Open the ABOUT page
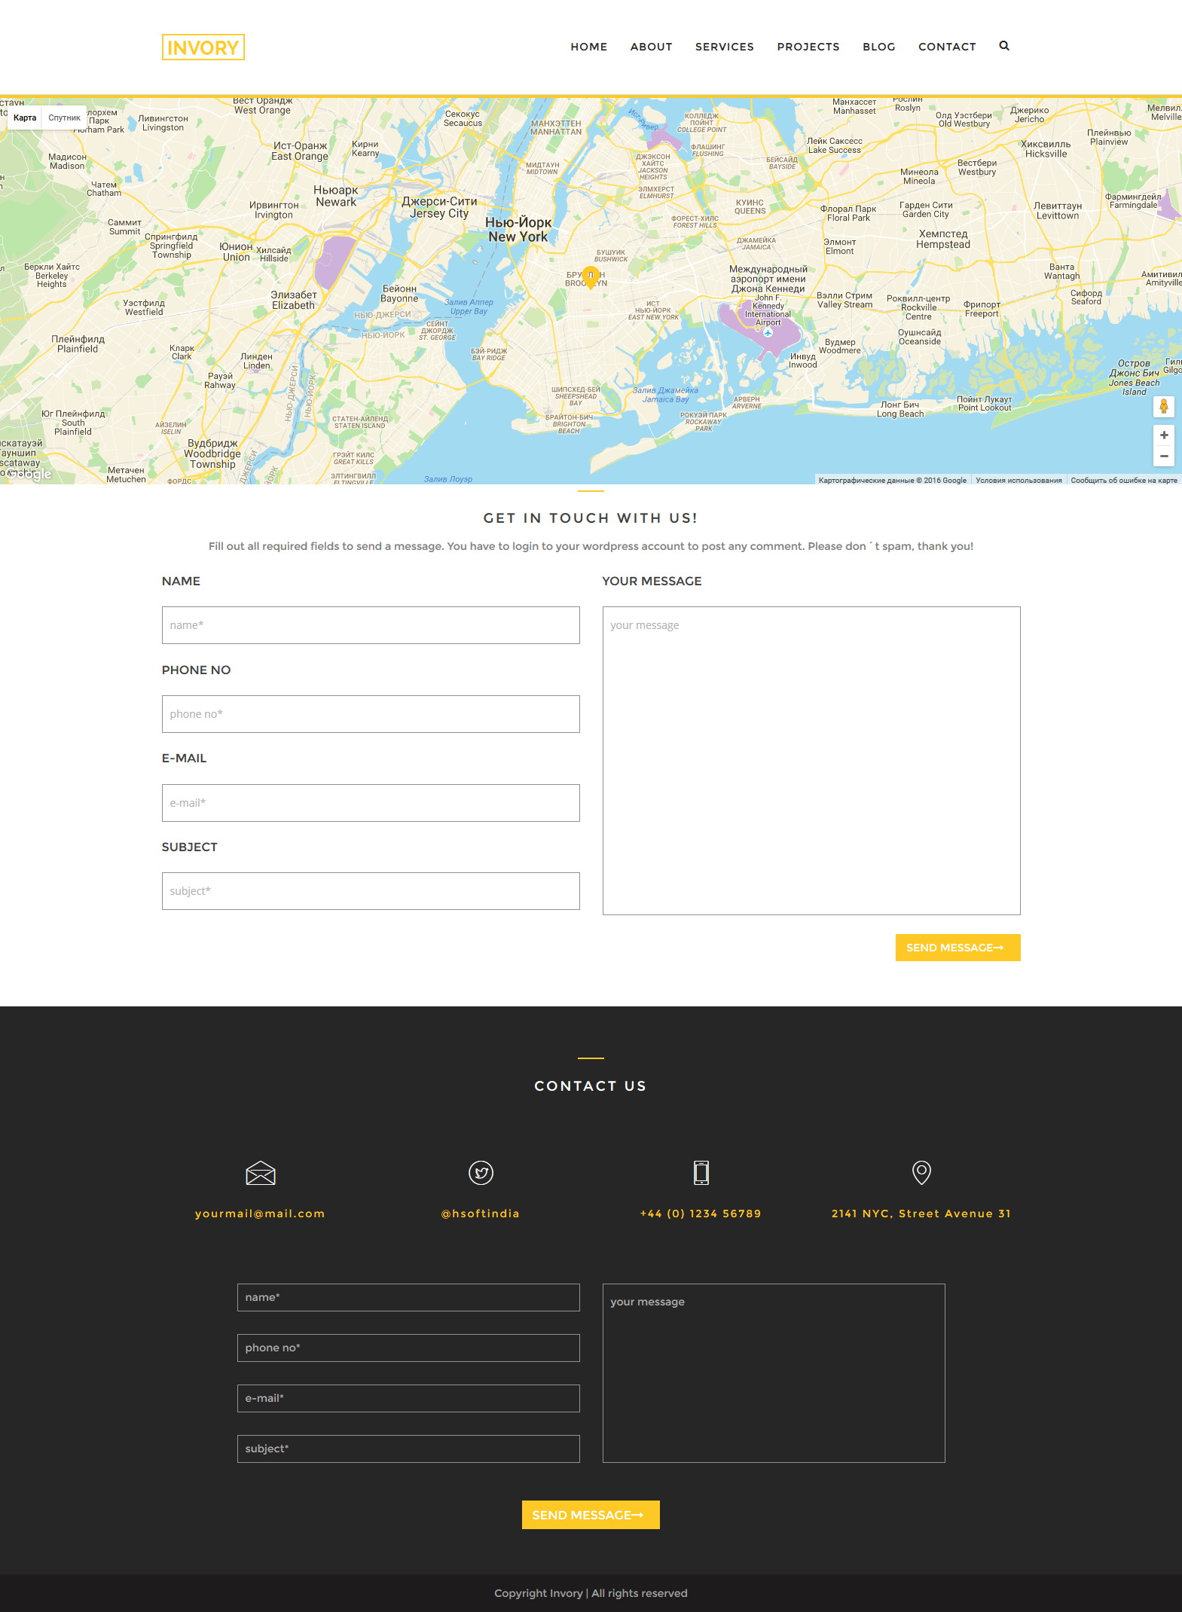 [652, 47]
